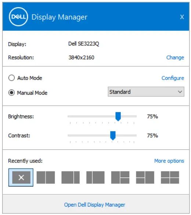This screenshot has height=215, width=191.
Task: Click More options for layouts
Action: point(169,161)
